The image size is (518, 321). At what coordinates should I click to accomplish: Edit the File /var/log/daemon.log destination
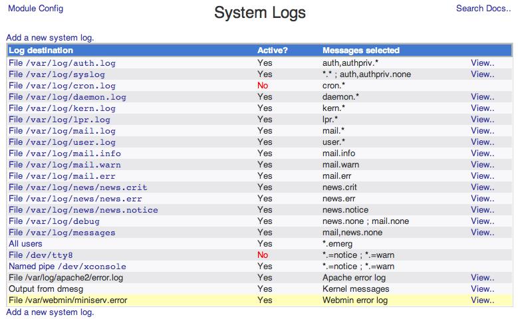pos(67,97)
